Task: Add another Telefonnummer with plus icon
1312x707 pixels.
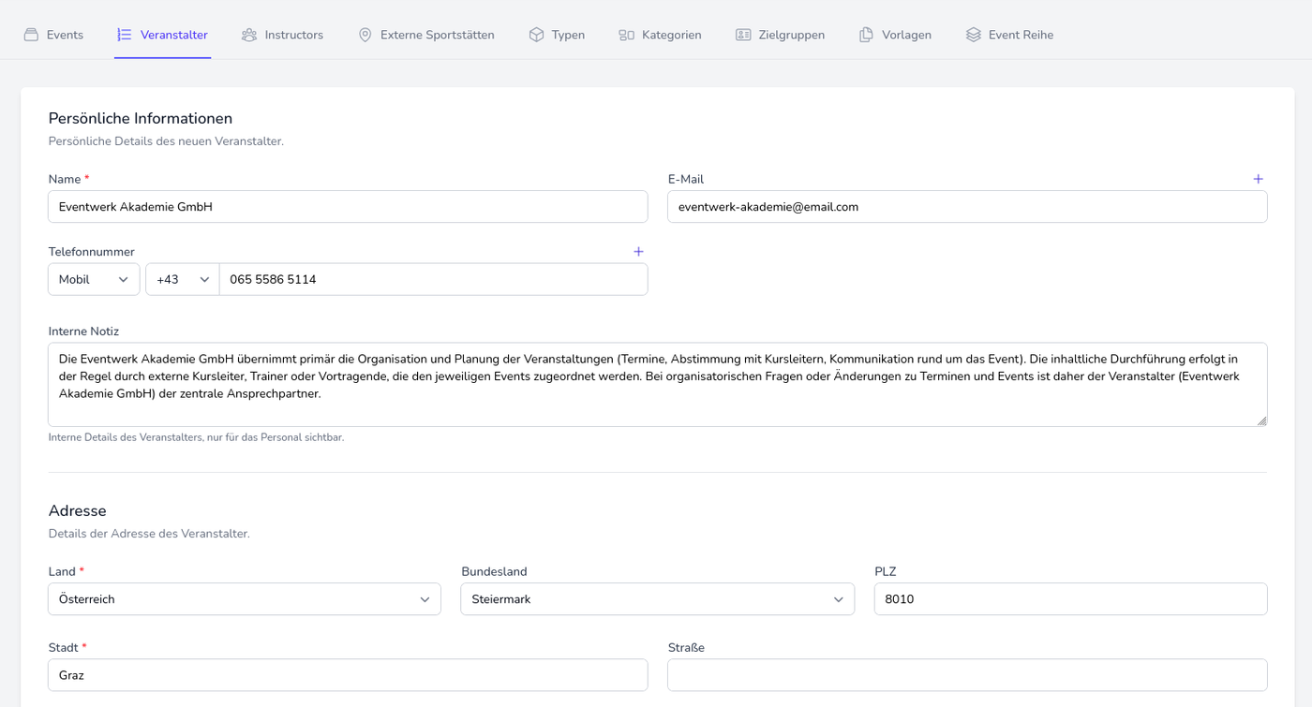Action: coord(638,252)
